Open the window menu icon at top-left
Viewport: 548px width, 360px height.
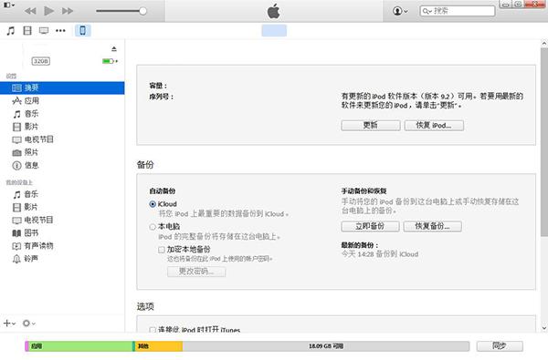[9, 5]
